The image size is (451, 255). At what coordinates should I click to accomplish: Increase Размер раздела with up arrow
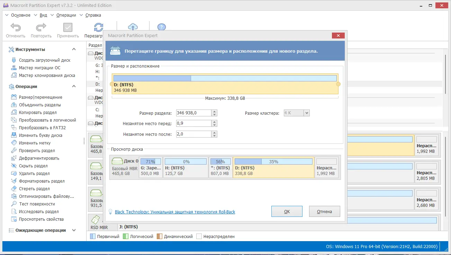(215, 112)
